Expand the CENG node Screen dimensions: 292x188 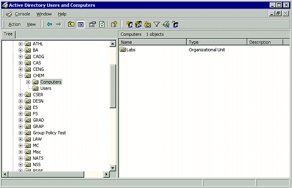pyautogui.click(x=20, y=69)
